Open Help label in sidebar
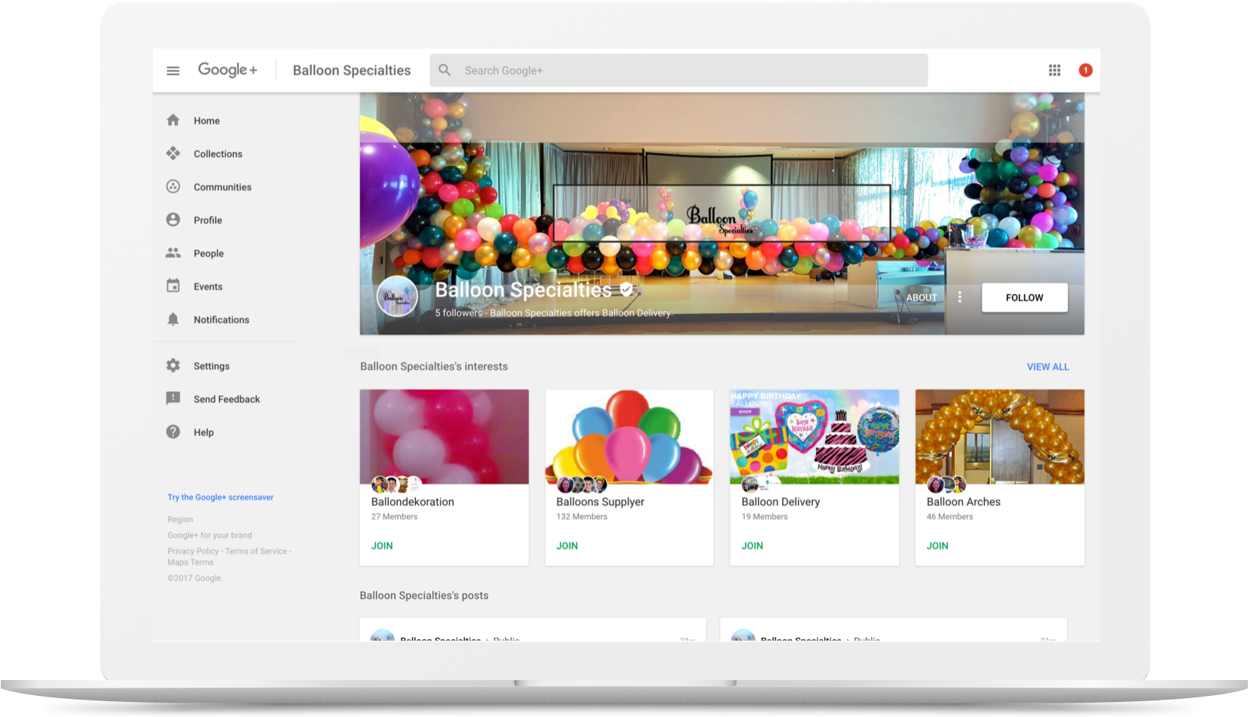1248x717 pixels. [203, 432]
